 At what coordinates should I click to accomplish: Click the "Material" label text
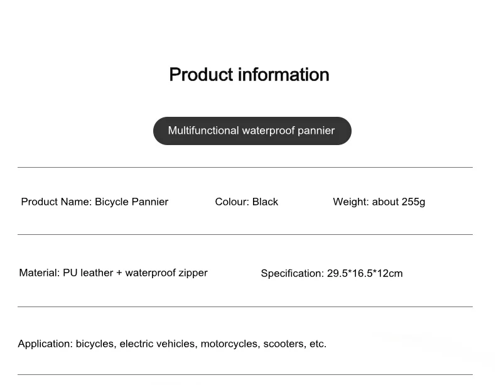(x=39, y=273)
